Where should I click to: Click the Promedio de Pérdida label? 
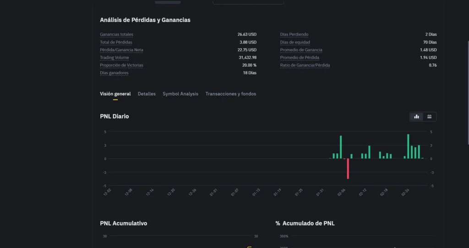click(x=300, y=58)
